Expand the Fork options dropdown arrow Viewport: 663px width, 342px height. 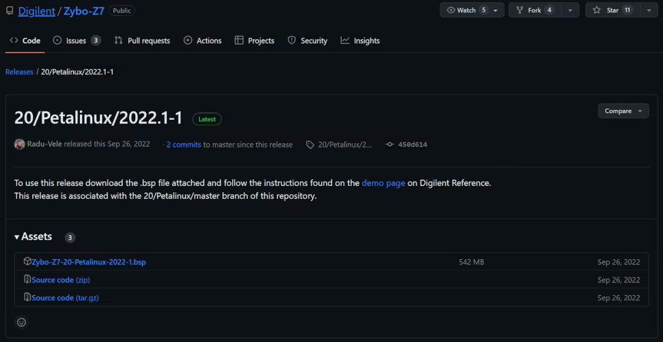(570, 10)
